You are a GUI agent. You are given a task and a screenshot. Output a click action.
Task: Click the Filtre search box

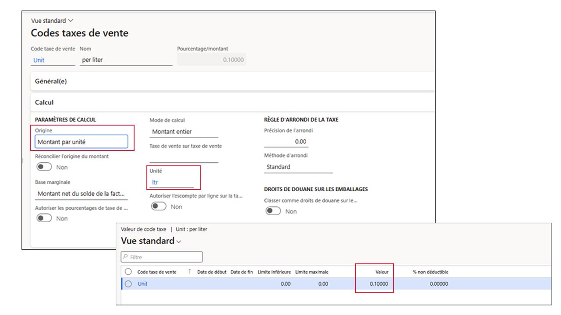point(162,257)
